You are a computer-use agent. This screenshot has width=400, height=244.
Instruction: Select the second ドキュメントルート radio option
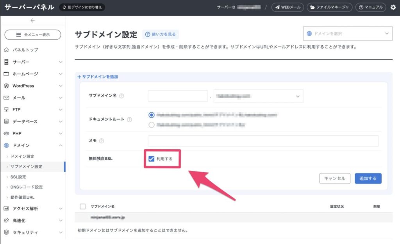pos(152,125)
